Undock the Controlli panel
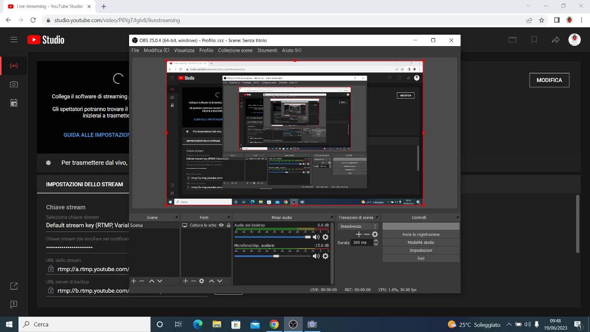This screenshot has height=332, width=590. [x=457, y=217]
